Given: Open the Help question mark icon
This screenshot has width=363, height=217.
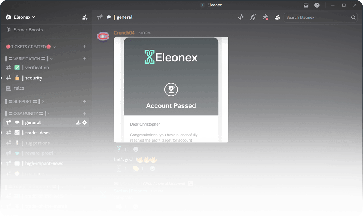Looking at the screenshot, I should click(317, 5).
